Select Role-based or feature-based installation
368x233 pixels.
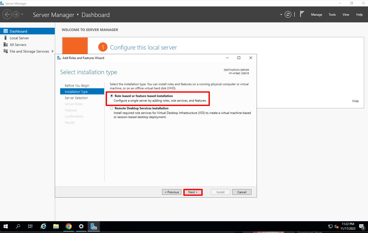(112, 96)
